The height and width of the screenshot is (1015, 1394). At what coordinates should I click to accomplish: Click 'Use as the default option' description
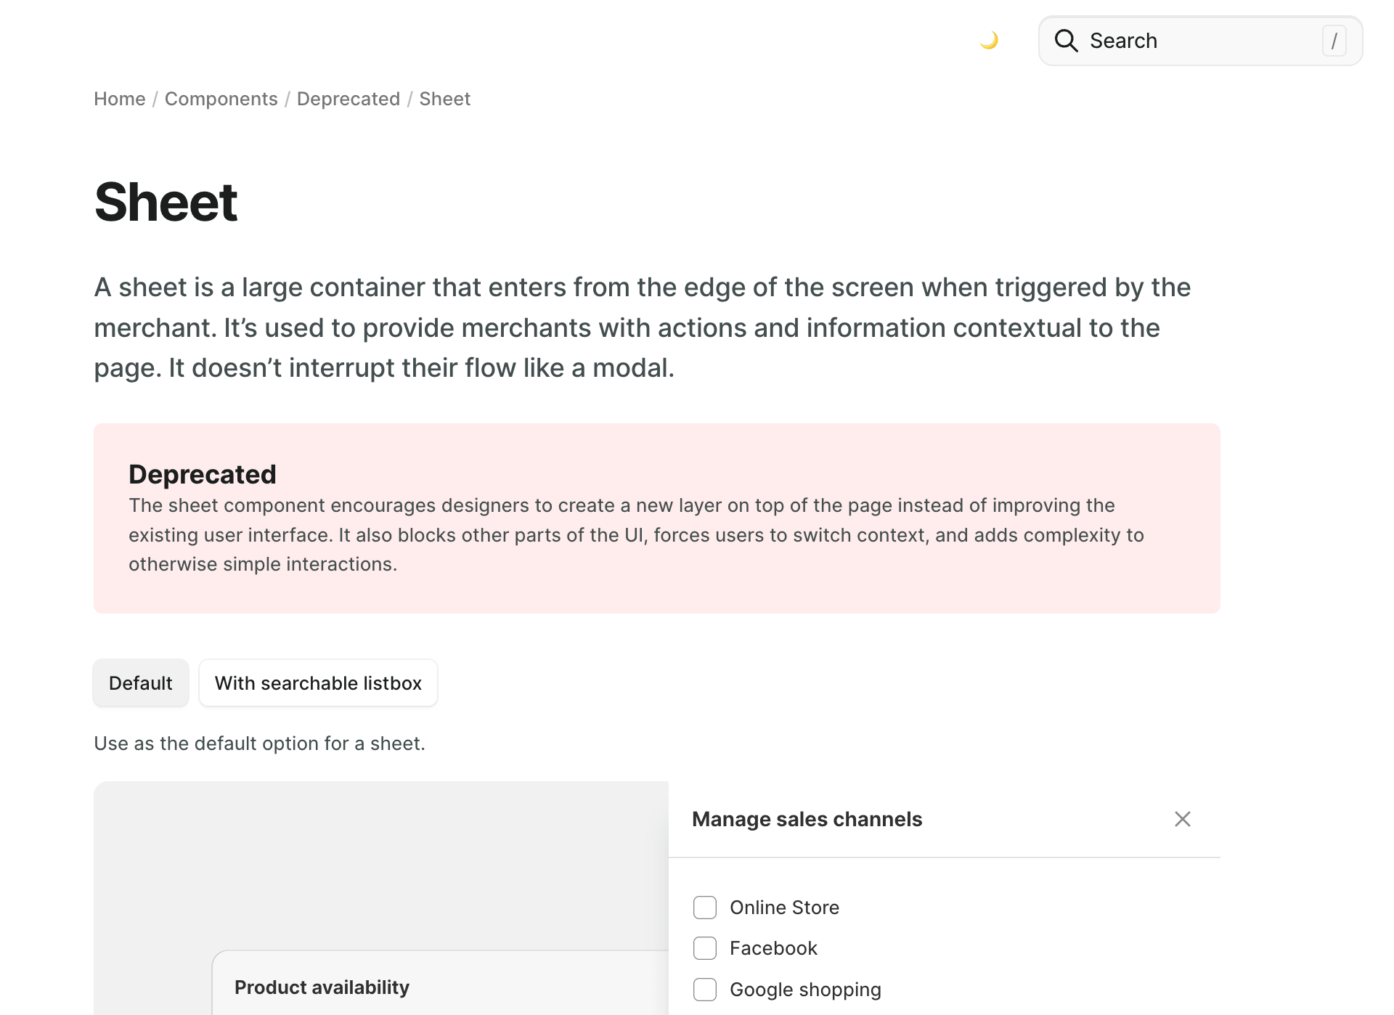260,743
